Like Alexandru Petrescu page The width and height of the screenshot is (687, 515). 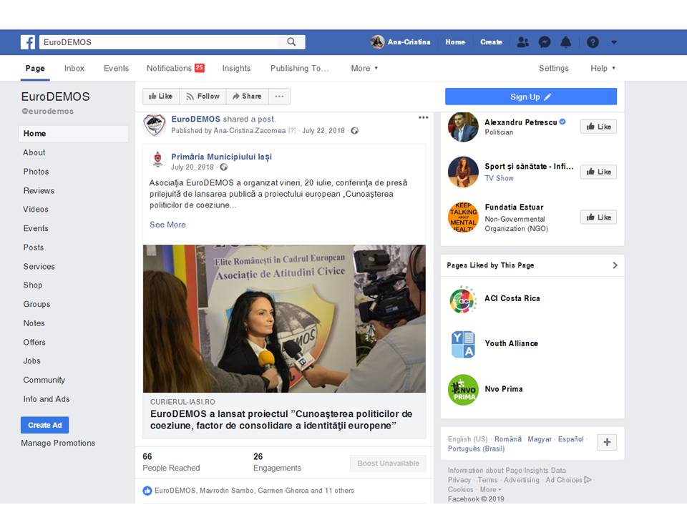pyautogui.click(x=598, y=127)
